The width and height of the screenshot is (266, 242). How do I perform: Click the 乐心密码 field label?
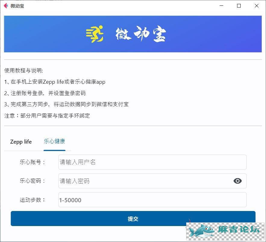32,181
